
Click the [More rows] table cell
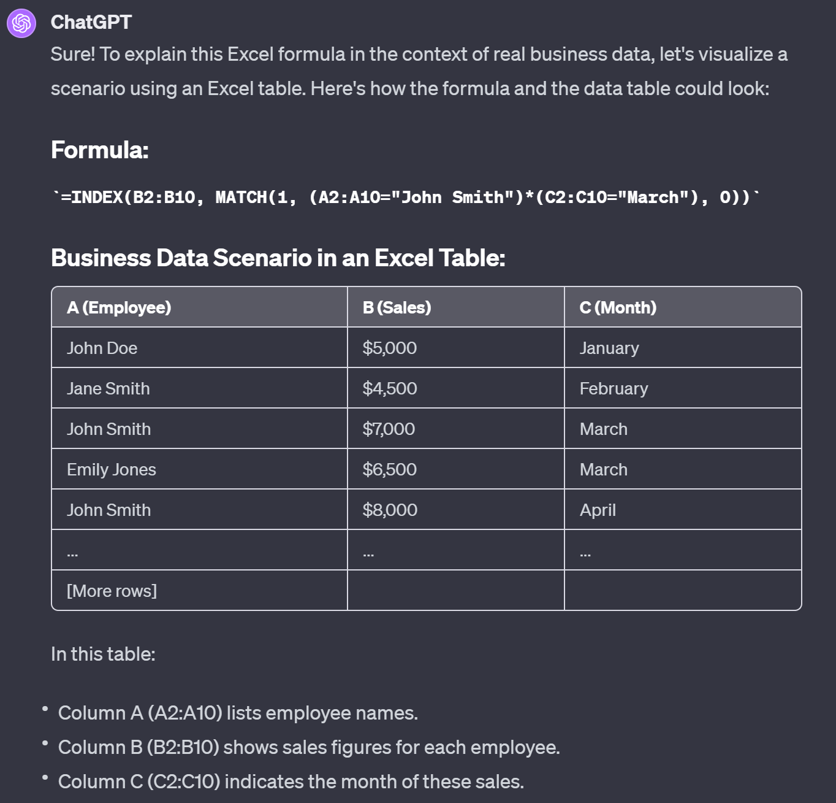[112, 591]
